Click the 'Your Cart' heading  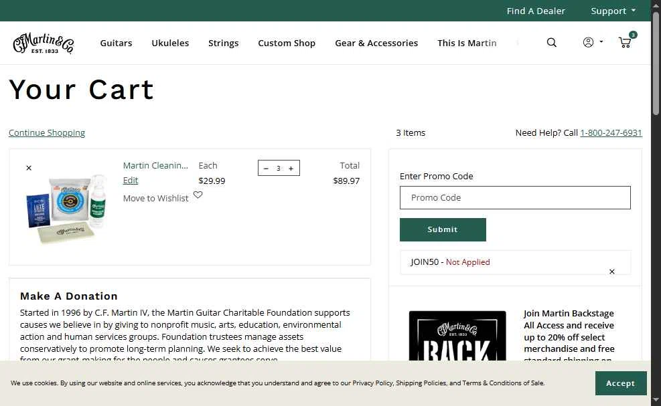tap(81, 89)
